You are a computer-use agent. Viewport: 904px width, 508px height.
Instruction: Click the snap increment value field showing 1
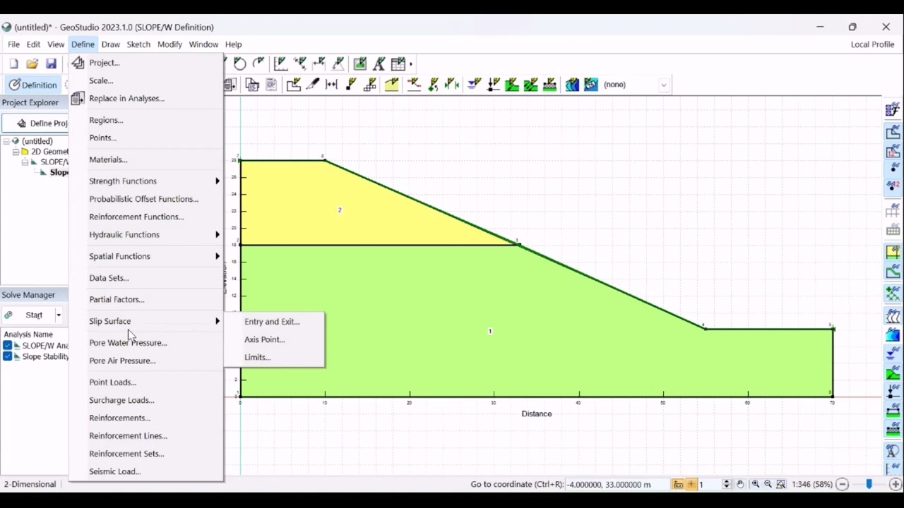click(710, 485)
